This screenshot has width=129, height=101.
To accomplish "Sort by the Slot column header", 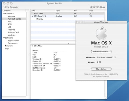I will 96,11.
